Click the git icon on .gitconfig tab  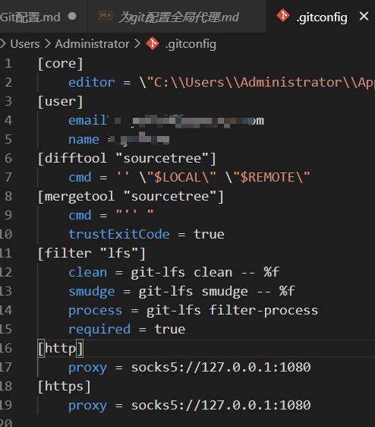[x=283, y=15]
